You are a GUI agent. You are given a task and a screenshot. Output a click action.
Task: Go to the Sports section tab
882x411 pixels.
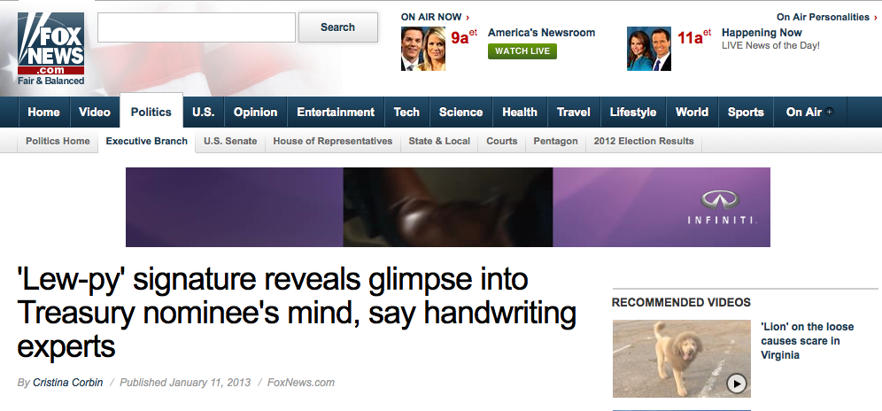point(746,112)
